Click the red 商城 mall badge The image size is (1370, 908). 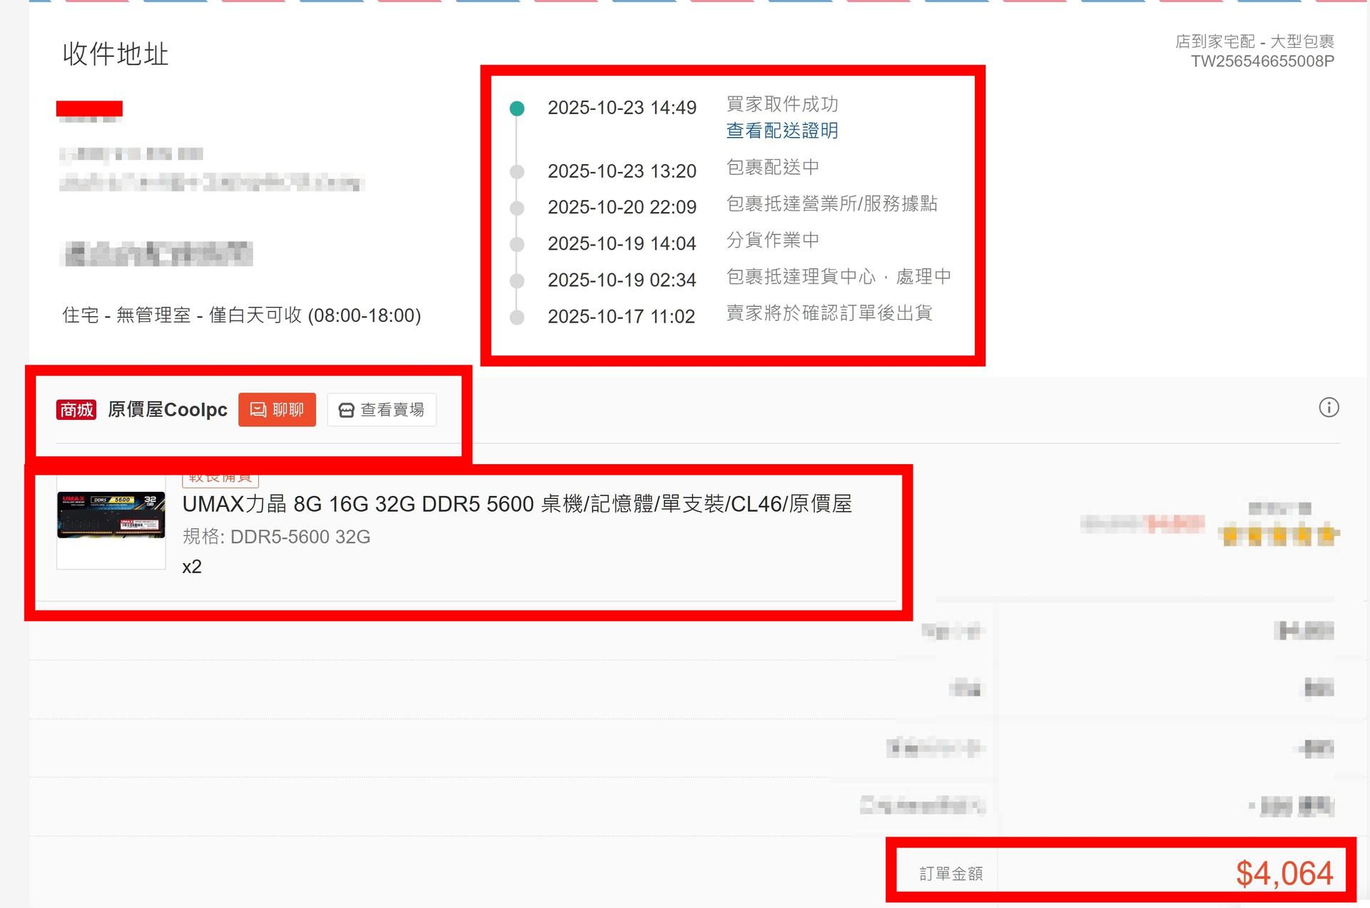[76, 410]
